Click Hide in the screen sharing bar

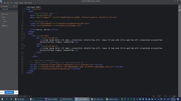point(16,92)
